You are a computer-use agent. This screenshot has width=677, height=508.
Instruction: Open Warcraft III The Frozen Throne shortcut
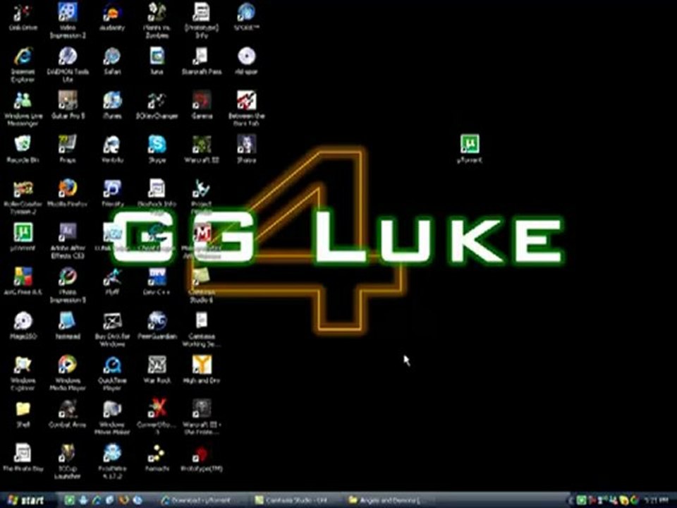click(202, 418)
